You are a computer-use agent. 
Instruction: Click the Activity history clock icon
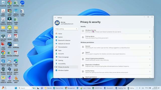point(83,71)
